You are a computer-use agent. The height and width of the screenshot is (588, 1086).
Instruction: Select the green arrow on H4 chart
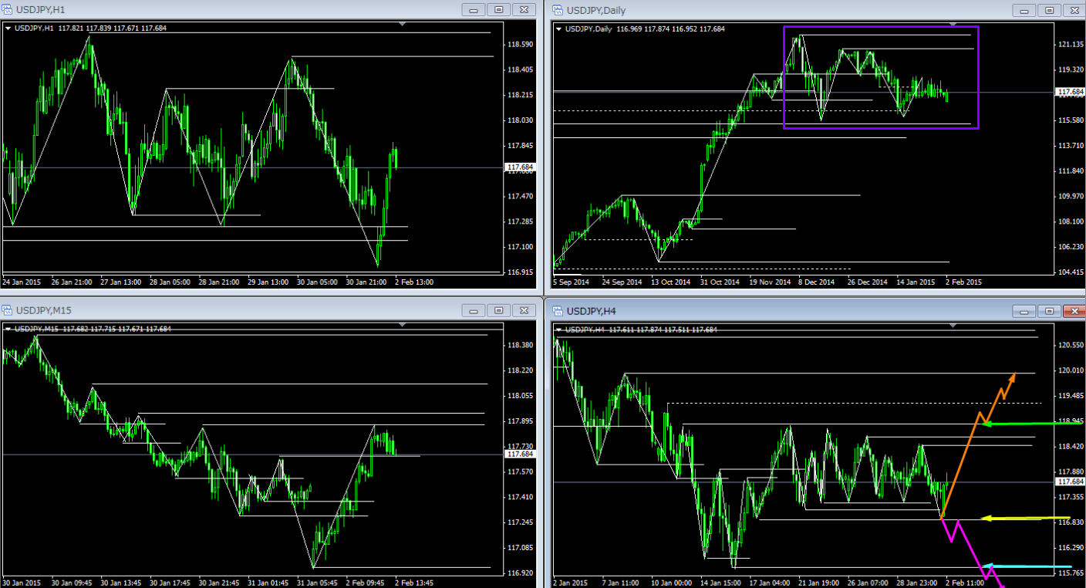coord(1034,424)
